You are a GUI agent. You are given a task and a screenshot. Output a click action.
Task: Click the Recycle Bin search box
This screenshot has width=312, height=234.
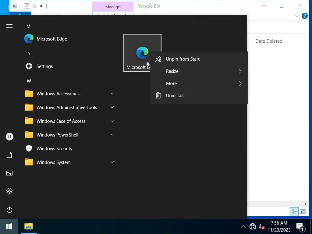coord(276,28)
